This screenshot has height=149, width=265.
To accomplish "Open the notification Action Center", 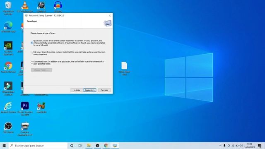I will pos(260,145).
